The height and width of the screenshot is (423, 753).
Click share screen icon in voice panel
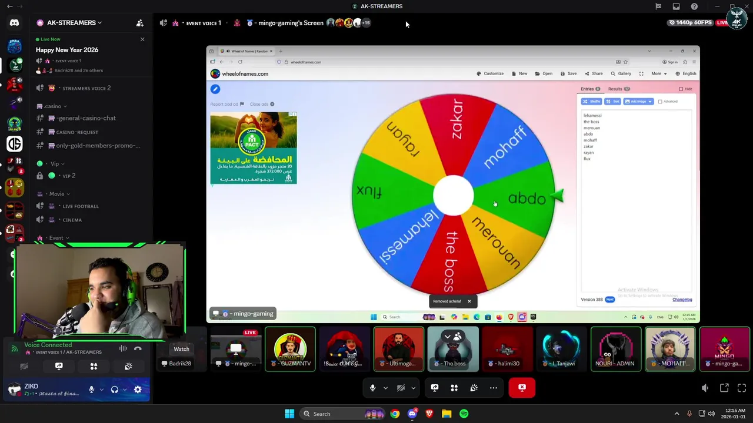click(x=59, y=366)
